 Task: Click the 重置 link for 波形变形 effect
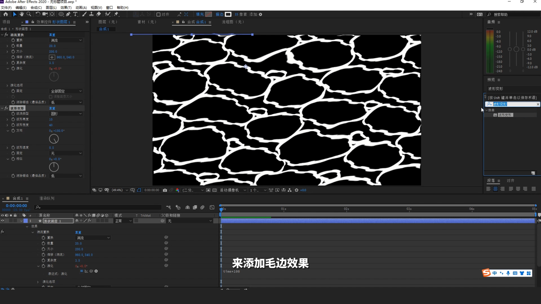[x=52, y=108]
